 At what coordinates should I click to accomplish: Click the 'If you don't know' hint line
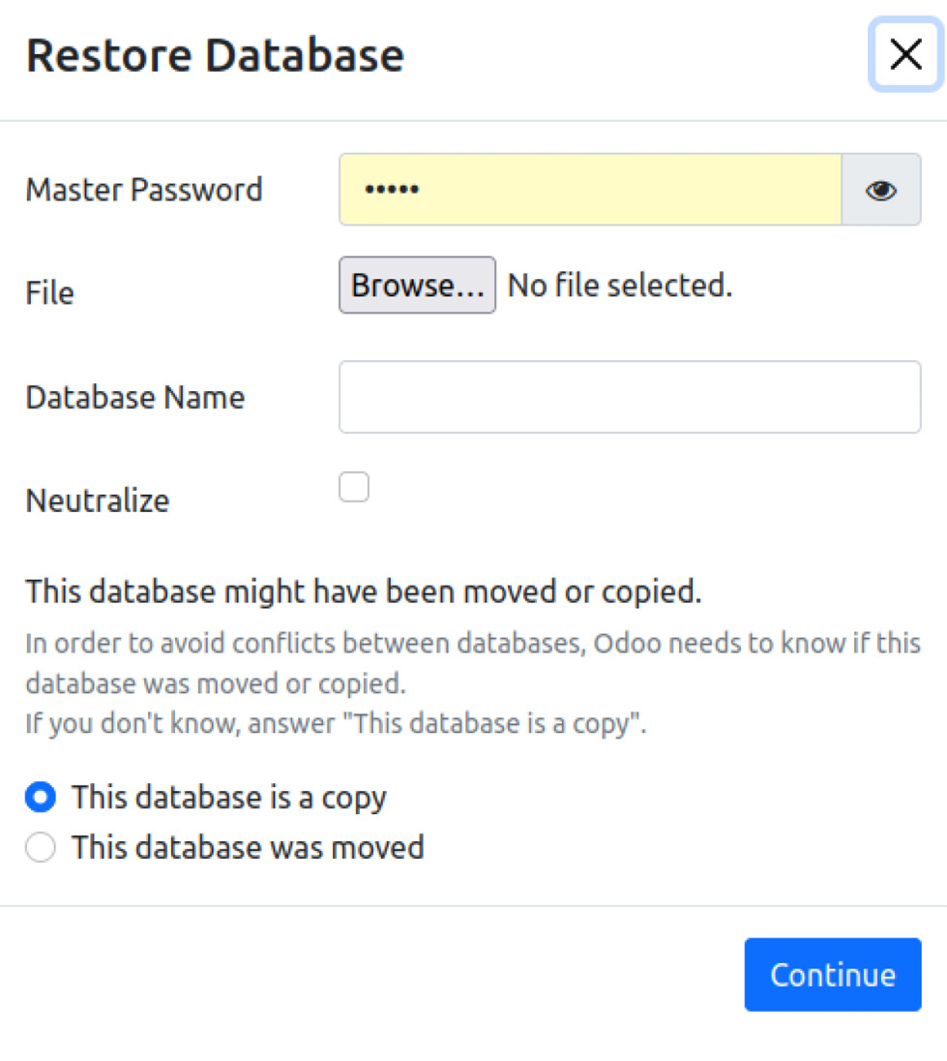336,723
